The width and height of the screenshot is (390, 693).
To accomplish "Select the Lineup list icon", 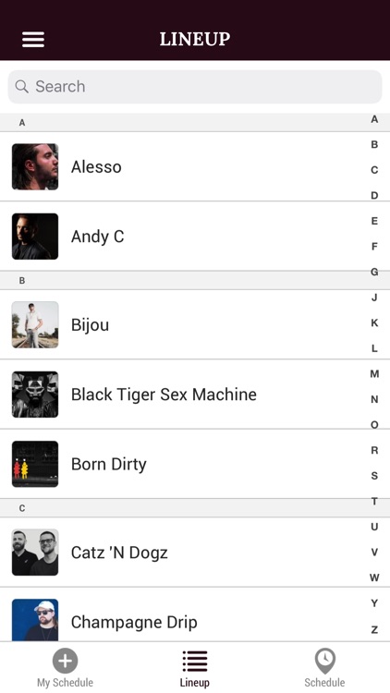I will point(195,662).
